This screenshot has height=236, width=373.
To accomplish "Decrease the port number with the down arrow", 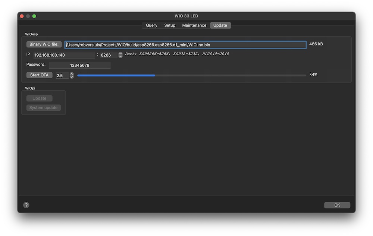I will click(x=120, y=57).
